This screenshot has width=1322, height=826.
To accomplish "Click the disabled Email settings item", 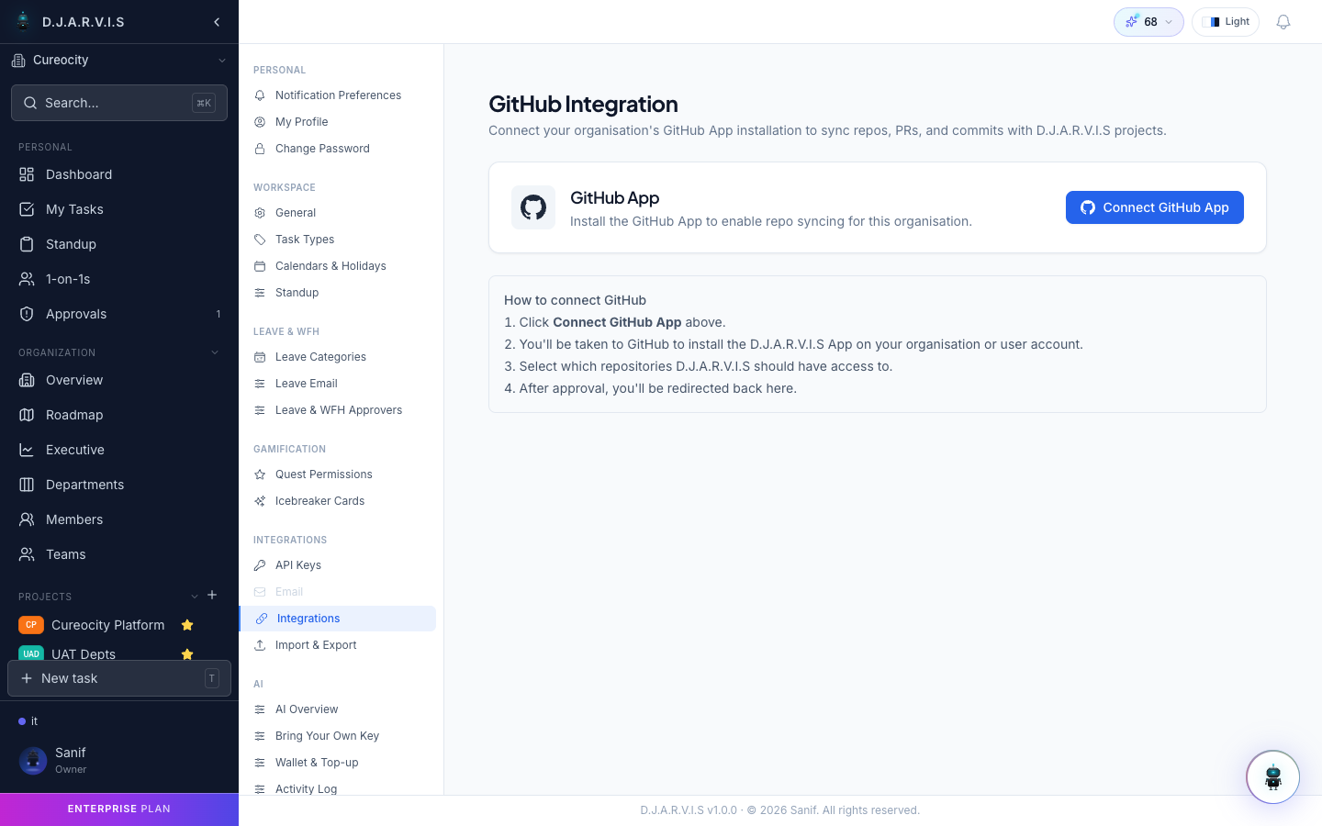I will point(338,592).
